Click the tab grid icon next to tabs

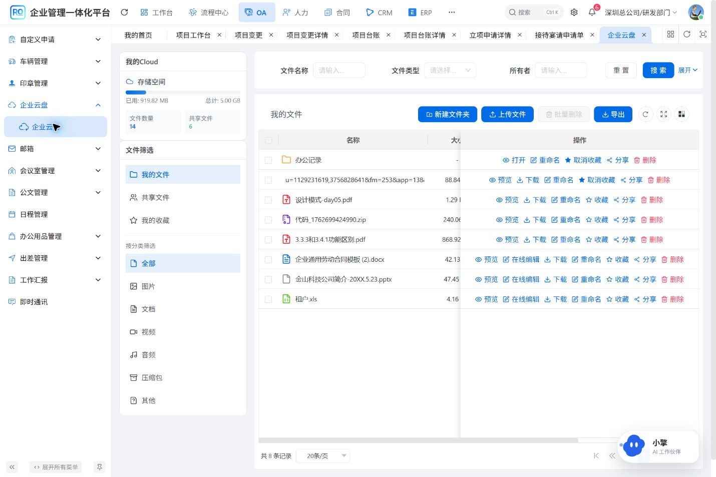tap(670, 34)
